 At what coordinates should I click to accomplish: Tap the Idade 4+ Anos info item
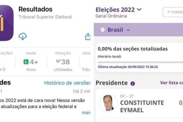(31, 62)
